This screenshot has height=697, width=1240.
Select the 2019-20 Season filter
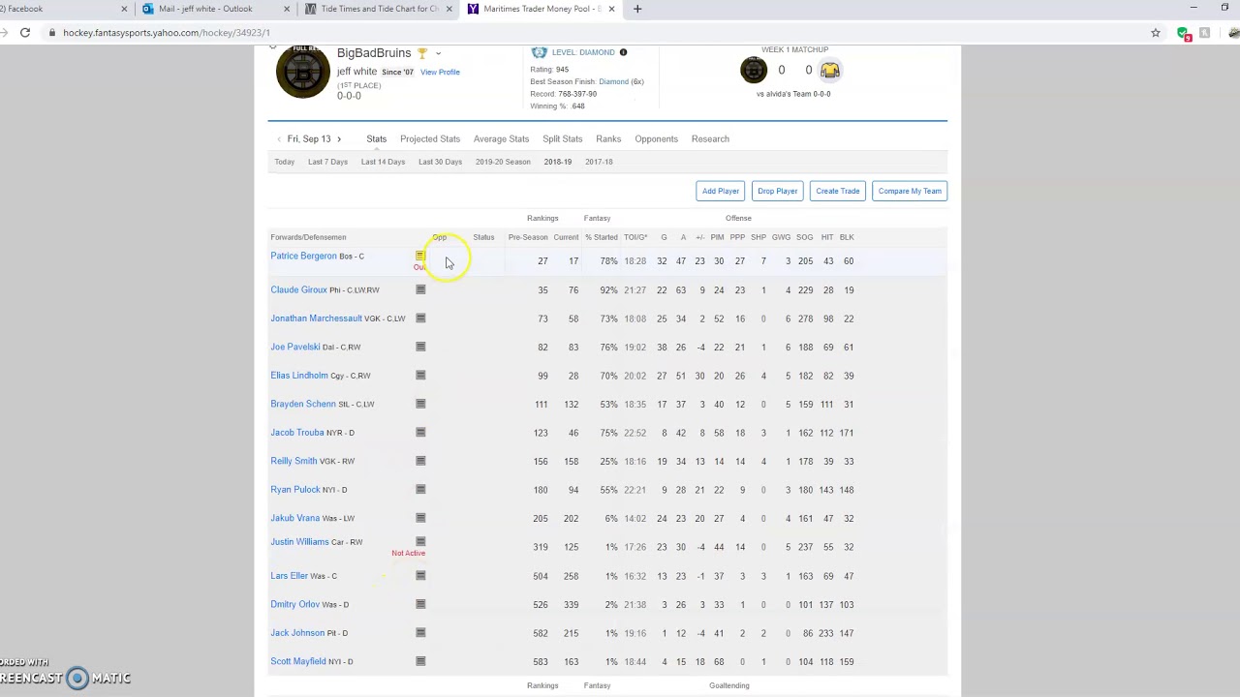click(503, 162)
